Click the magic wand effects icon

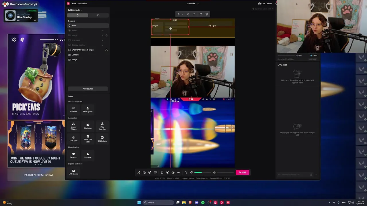coord(138,172)
